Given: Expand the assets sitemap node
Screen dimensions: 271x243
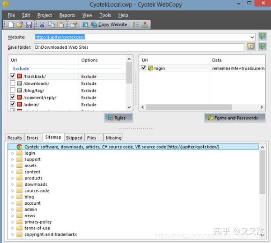Looking at the screenshot, I should click(x=13, y=165).
